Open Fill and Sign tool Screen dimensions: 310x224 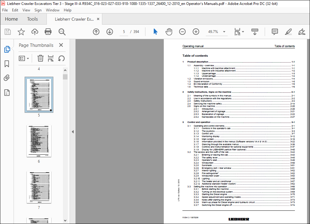[302, 32]
